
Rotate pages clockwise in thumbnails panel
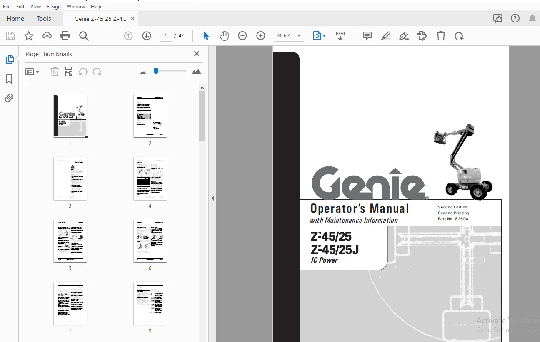(x=97, y=72)
